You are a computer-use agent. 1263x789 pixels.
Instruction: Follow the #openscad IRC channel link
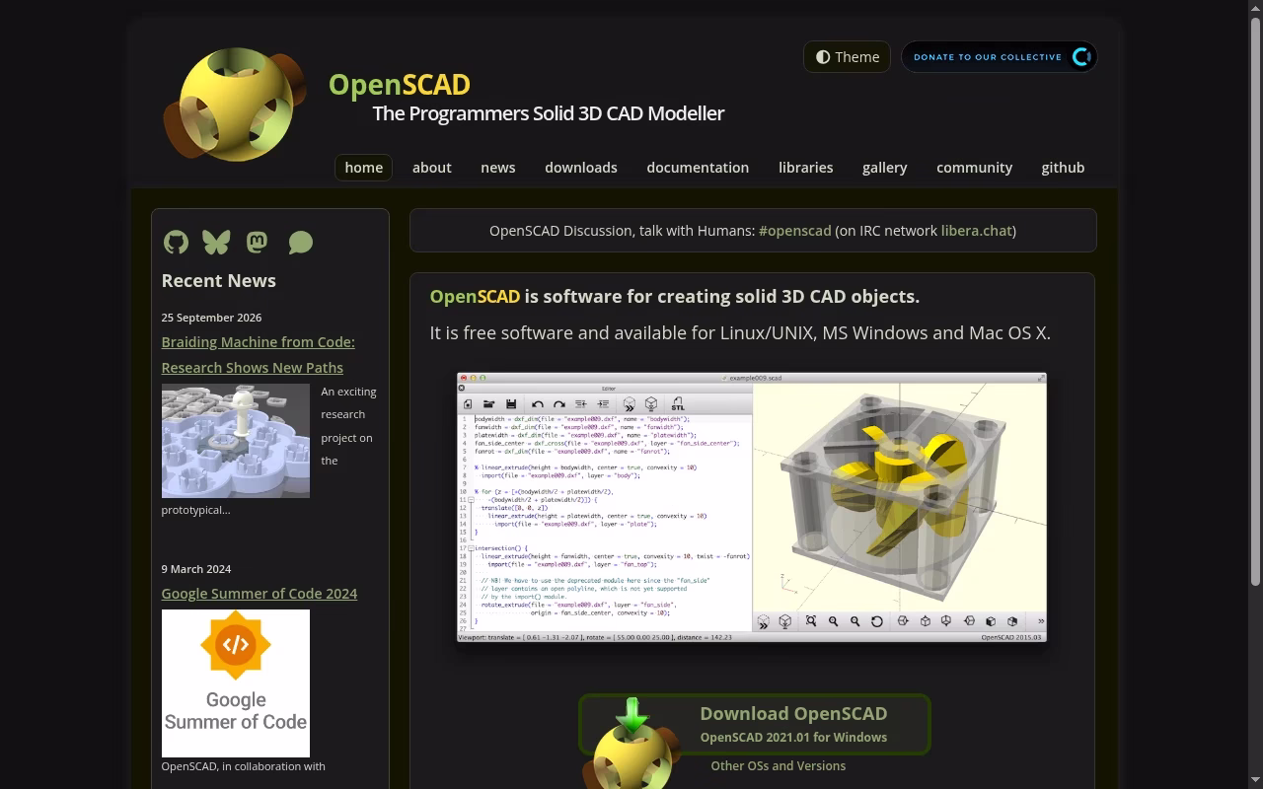pos(795,231)
